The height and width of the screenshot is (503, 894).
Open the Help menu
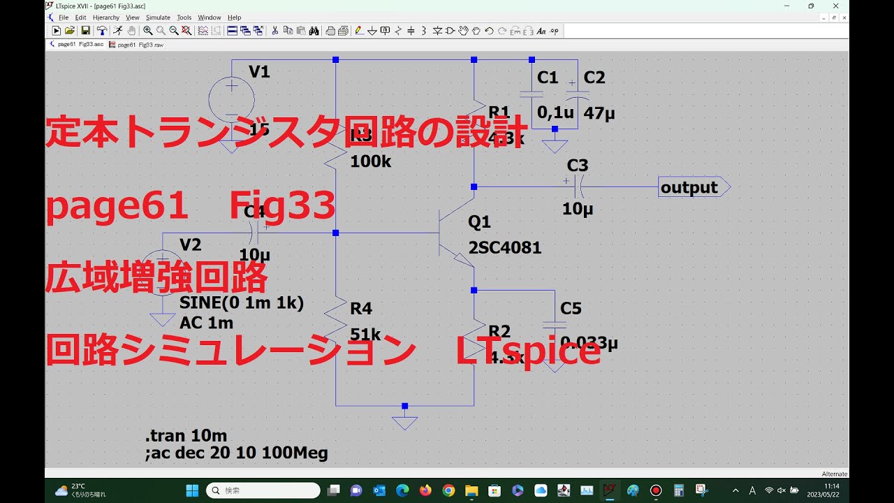[x=235, y=17]
